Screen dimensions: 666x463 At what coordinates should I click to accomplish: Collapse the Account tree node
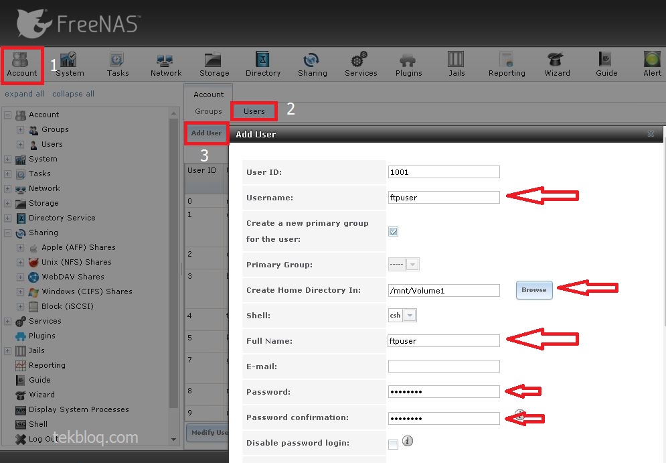click(x=7, y=115)
